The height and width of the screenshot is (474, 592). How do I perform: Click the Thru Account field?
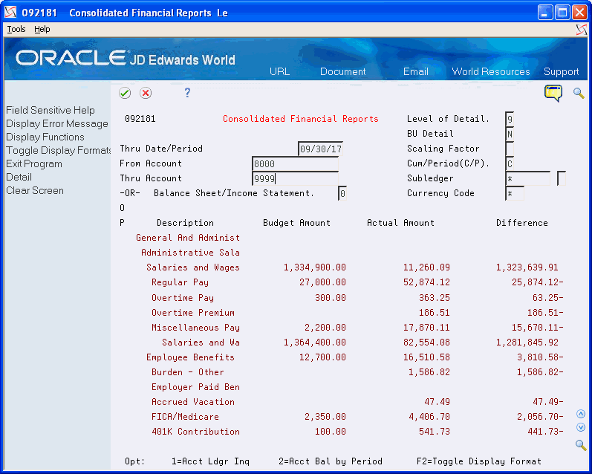(295, 178)
